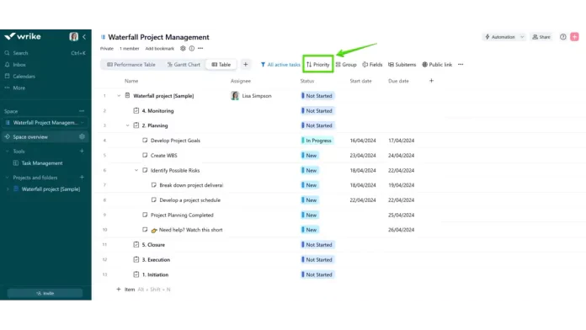Change the Not Started status of 4. Monitoring

317,110
